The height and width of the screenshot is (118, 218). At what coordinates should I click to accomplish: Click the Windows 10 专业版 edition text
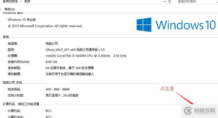22,20
